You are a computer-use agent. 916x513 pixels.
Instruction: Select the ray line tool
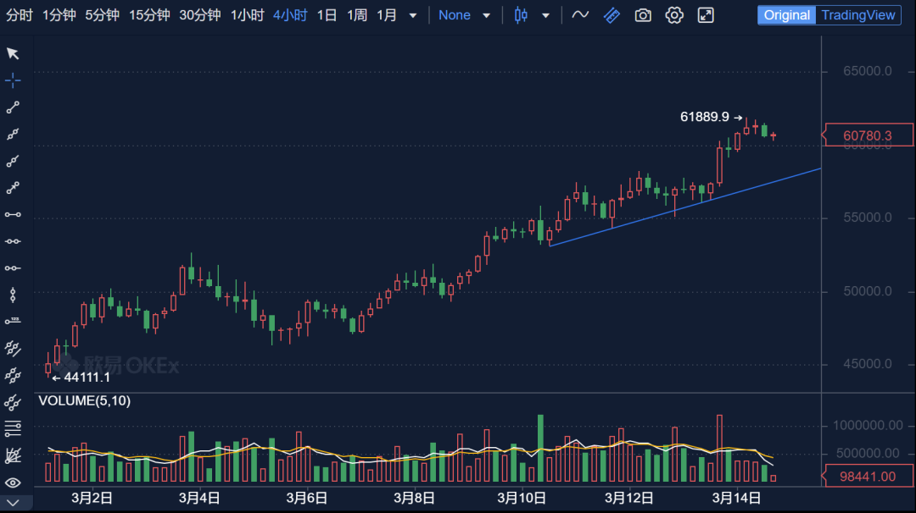tap(13, 161)
